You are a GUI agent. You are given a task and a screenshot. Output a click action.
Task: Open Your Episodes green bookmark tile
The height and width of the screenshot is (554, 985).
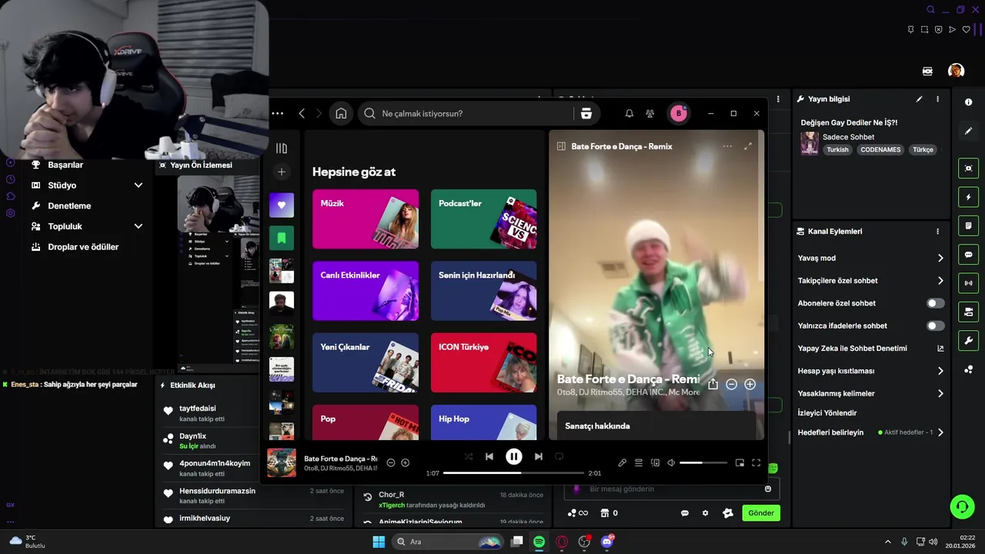(x=282, y=238)
